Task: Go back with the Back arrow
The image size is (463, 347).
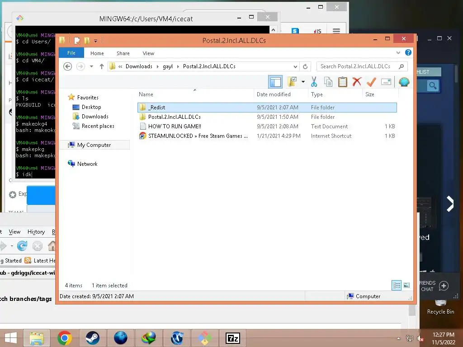Action: point(68,66)
